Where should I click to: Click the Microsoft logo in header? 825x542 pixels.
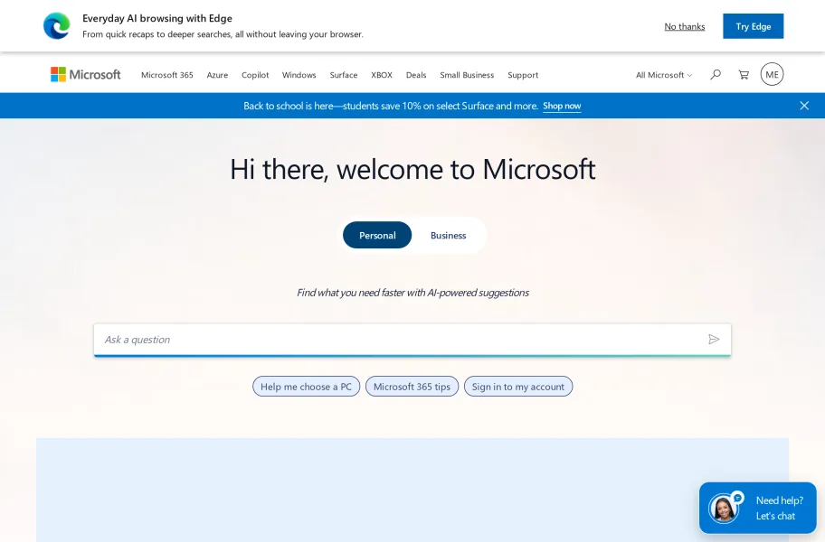point(86,75)
